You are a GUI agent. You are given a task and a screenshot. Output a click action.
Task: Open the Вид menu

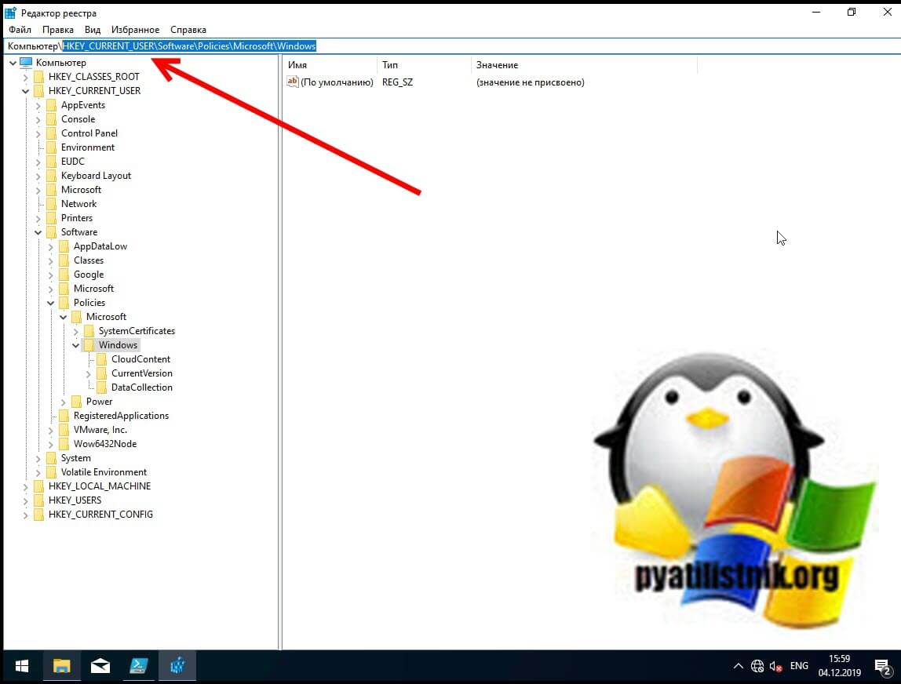pos(93,30)
